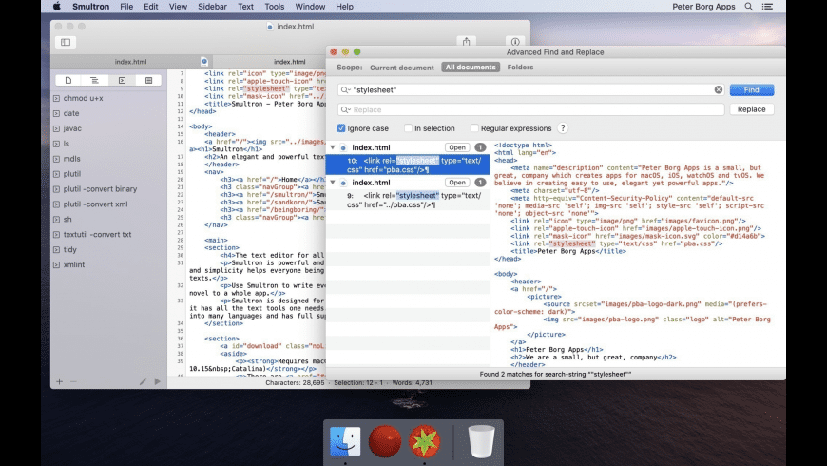
Task: Clear the search field with the X icon
Action: (x=719, y=90)
